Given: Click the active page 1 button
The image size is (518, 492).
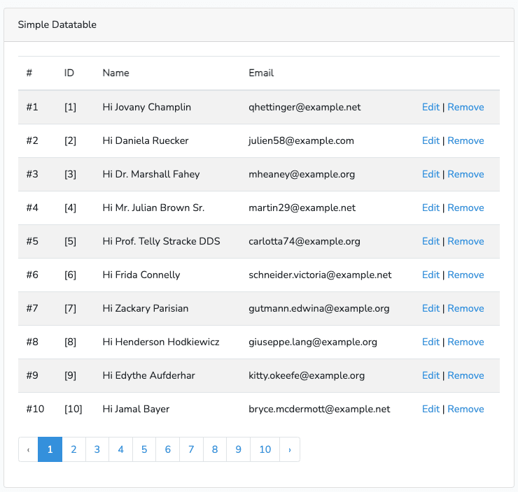Looking at the screenshot, I should tap(50, 449).
